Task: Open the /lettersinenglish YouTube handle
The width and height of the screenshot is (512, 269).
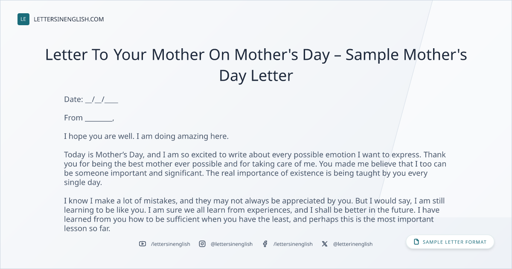Action: pyautogui.click(x=171, y=244)
